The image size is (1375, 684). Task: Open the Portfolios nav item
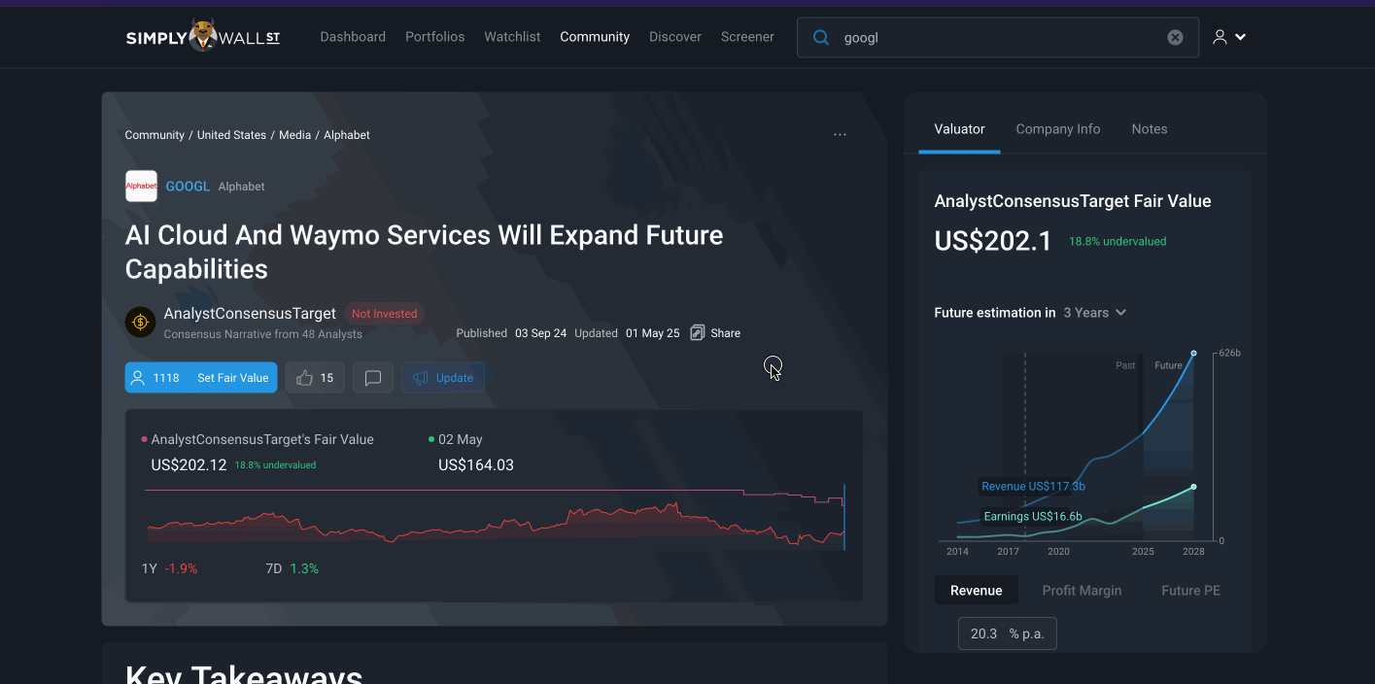[x=435, y=37]
